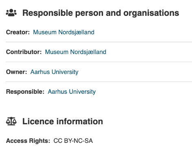Click the word 'person' in the heading

click(x=89, y=13)
